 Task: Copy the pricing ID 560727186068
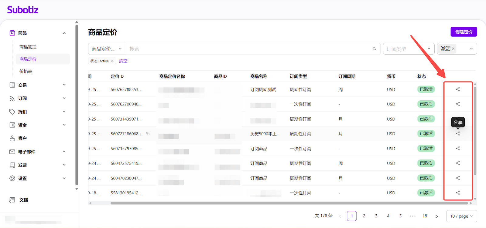pos(148,134)
